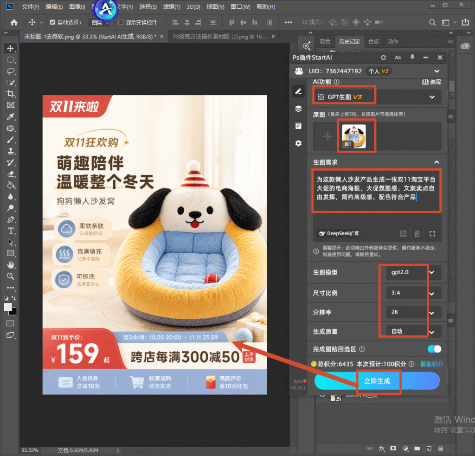Select the Clone Stamp tool
The height and width of the screenshot is (456, 475).
[11, 151]
